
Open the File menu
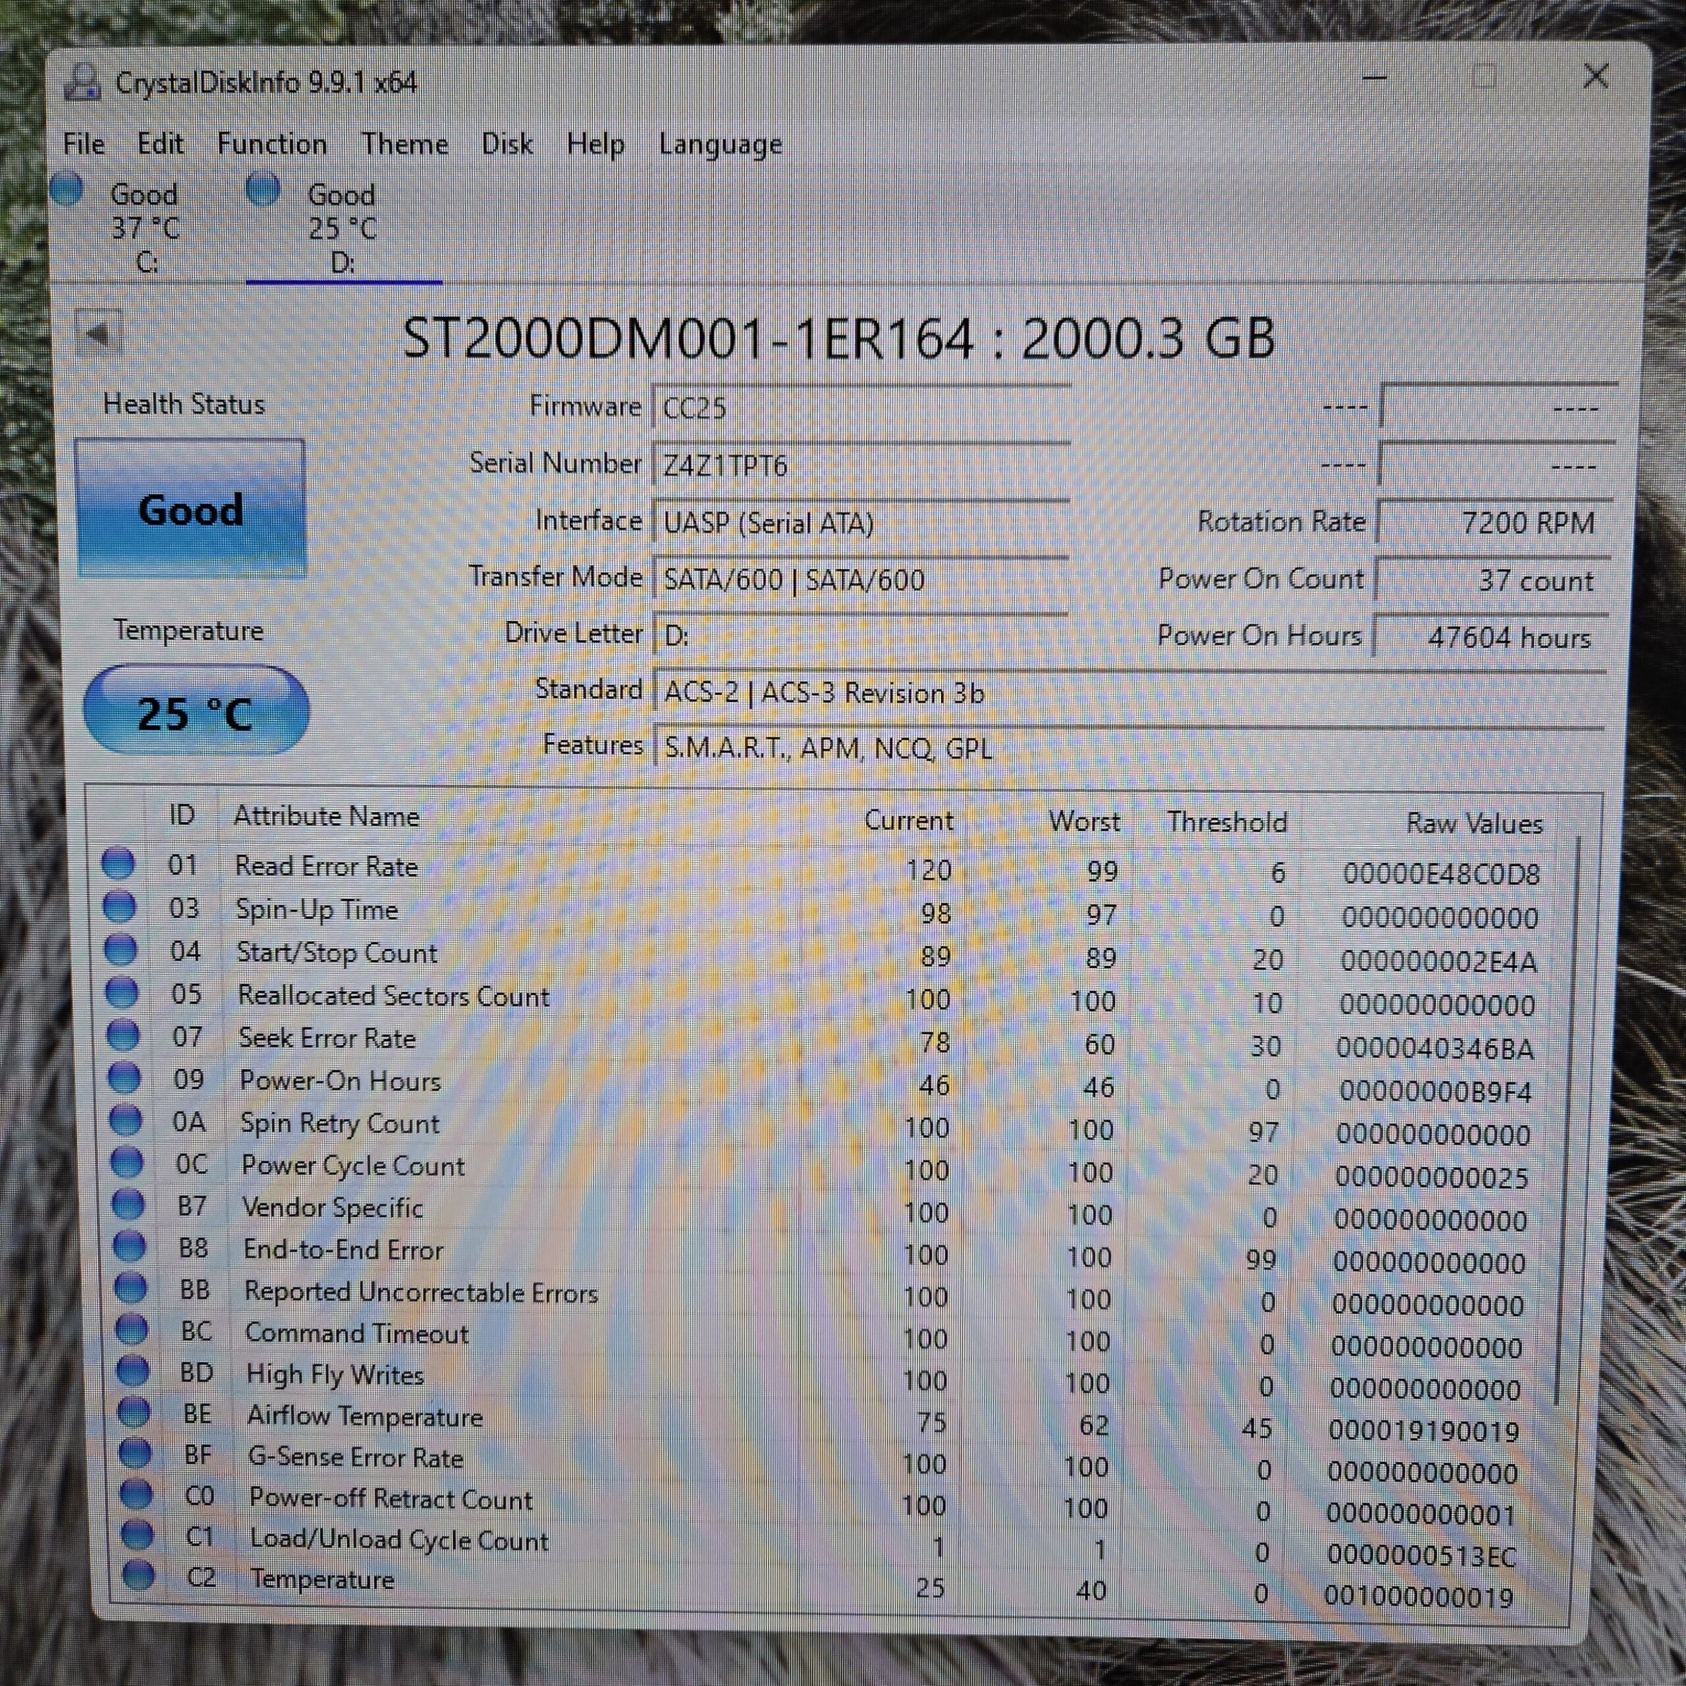click(x=84, y=143)
